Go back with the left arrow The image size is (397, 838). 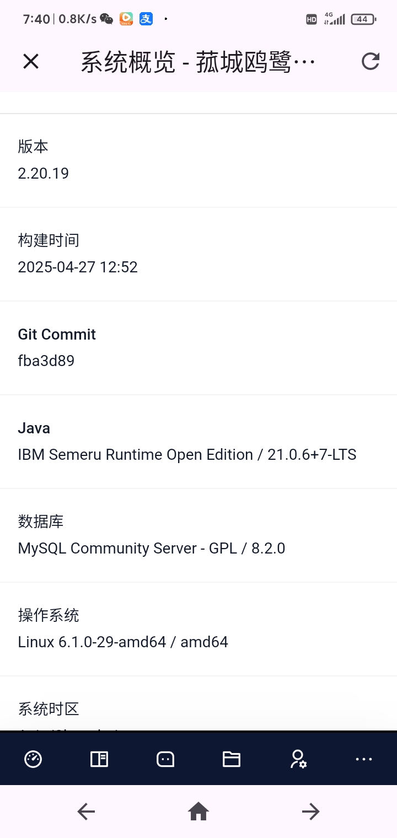tap(86, 811)
